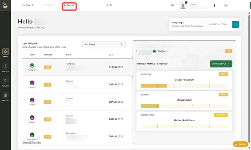Switch to the Bc Test tab
Screen dimensions: 251x150
coord(69,5)
